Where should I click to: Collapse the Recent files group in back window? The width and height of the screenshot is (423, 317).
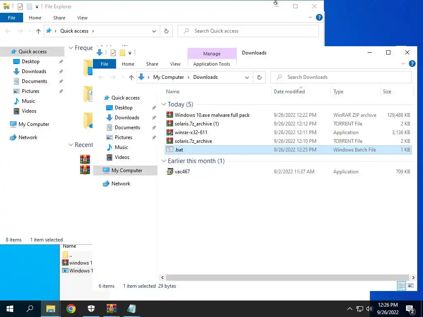71,145
